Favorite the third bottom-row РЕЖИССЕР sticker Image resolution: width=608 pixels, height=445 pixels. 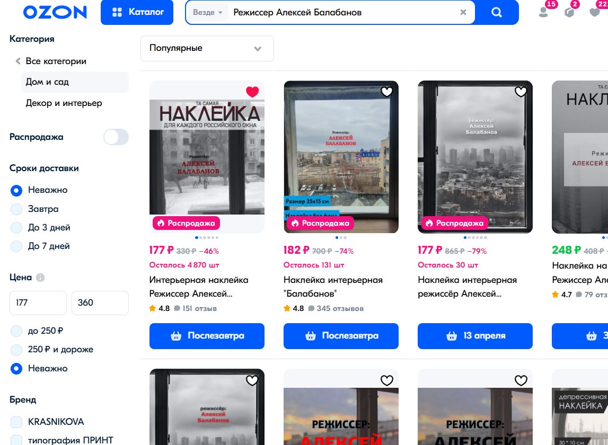(x=521, y=381)
